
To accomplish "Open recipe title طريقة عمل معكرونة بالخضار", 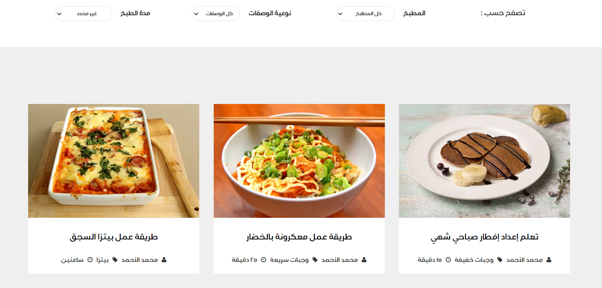I will (x=299, y=237).
